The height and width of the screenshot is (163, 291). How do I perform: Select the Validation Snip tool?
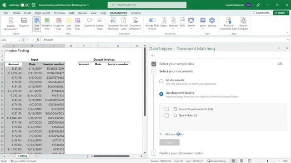coord(47,24)
